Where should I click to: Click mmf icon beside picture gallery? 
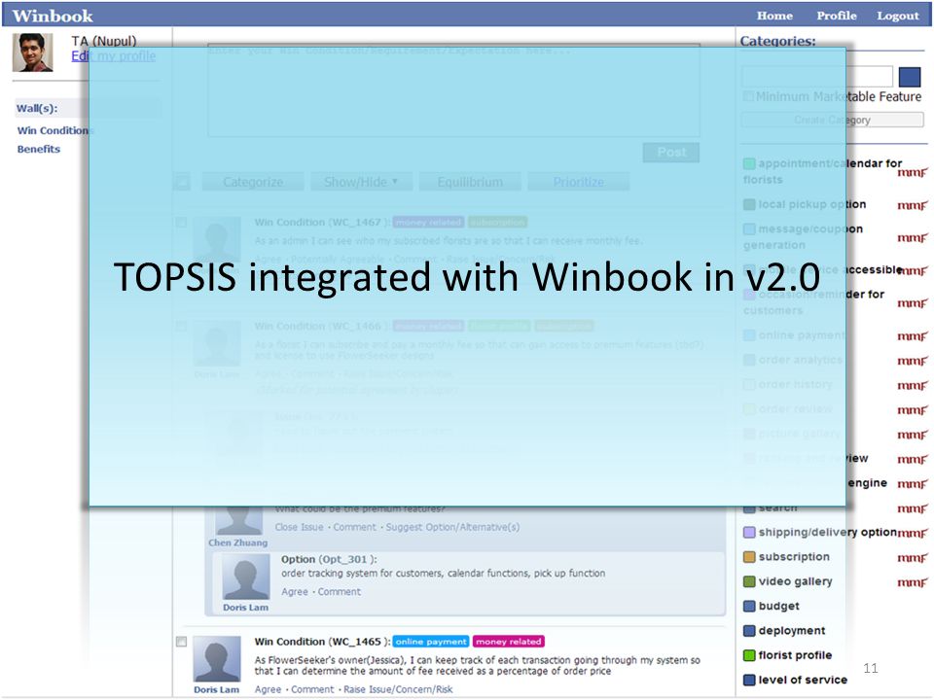tap(912, 435)
